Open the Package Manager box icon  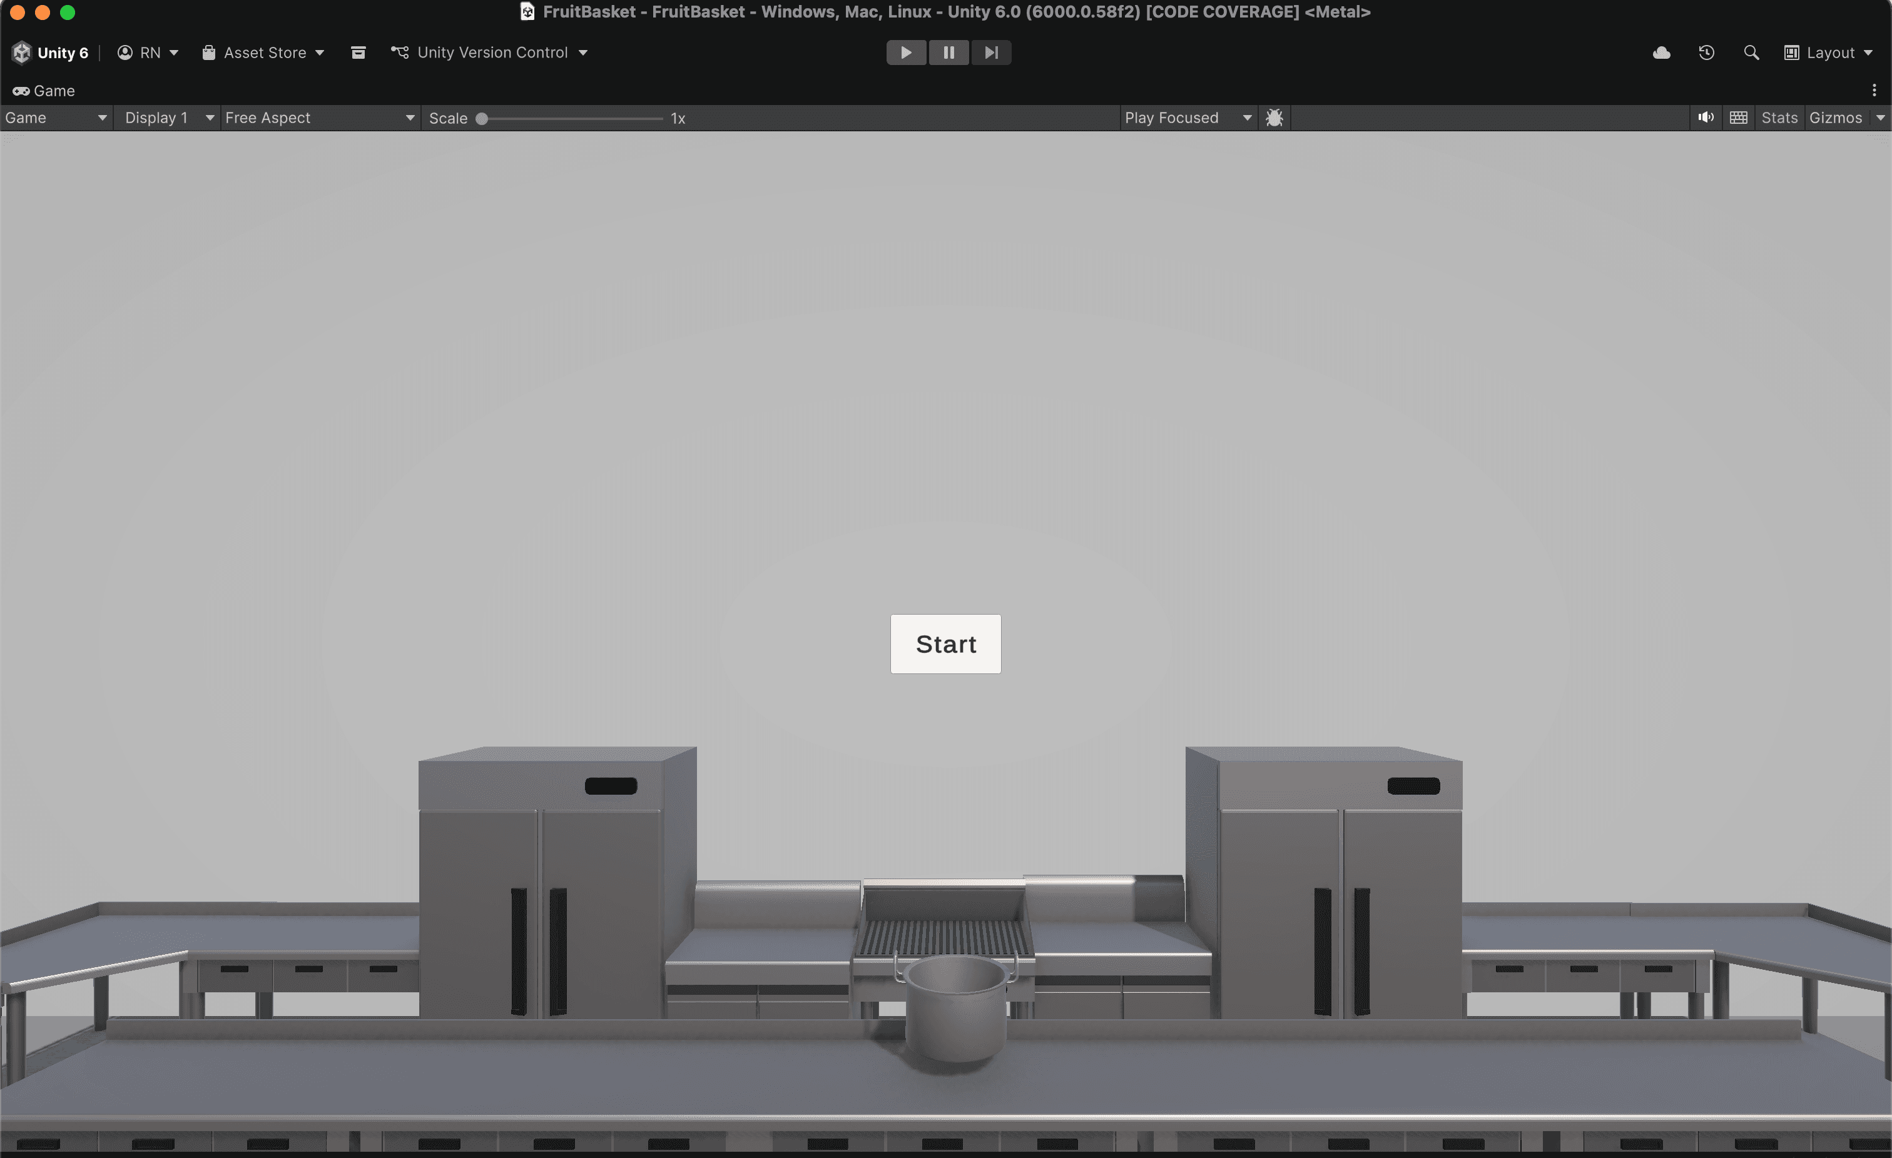tap(358, 52)
